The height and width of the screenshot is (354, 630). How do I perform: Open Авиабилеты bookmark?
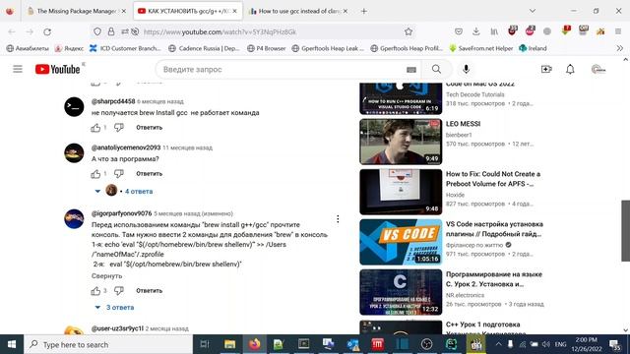tap(28, 48)
